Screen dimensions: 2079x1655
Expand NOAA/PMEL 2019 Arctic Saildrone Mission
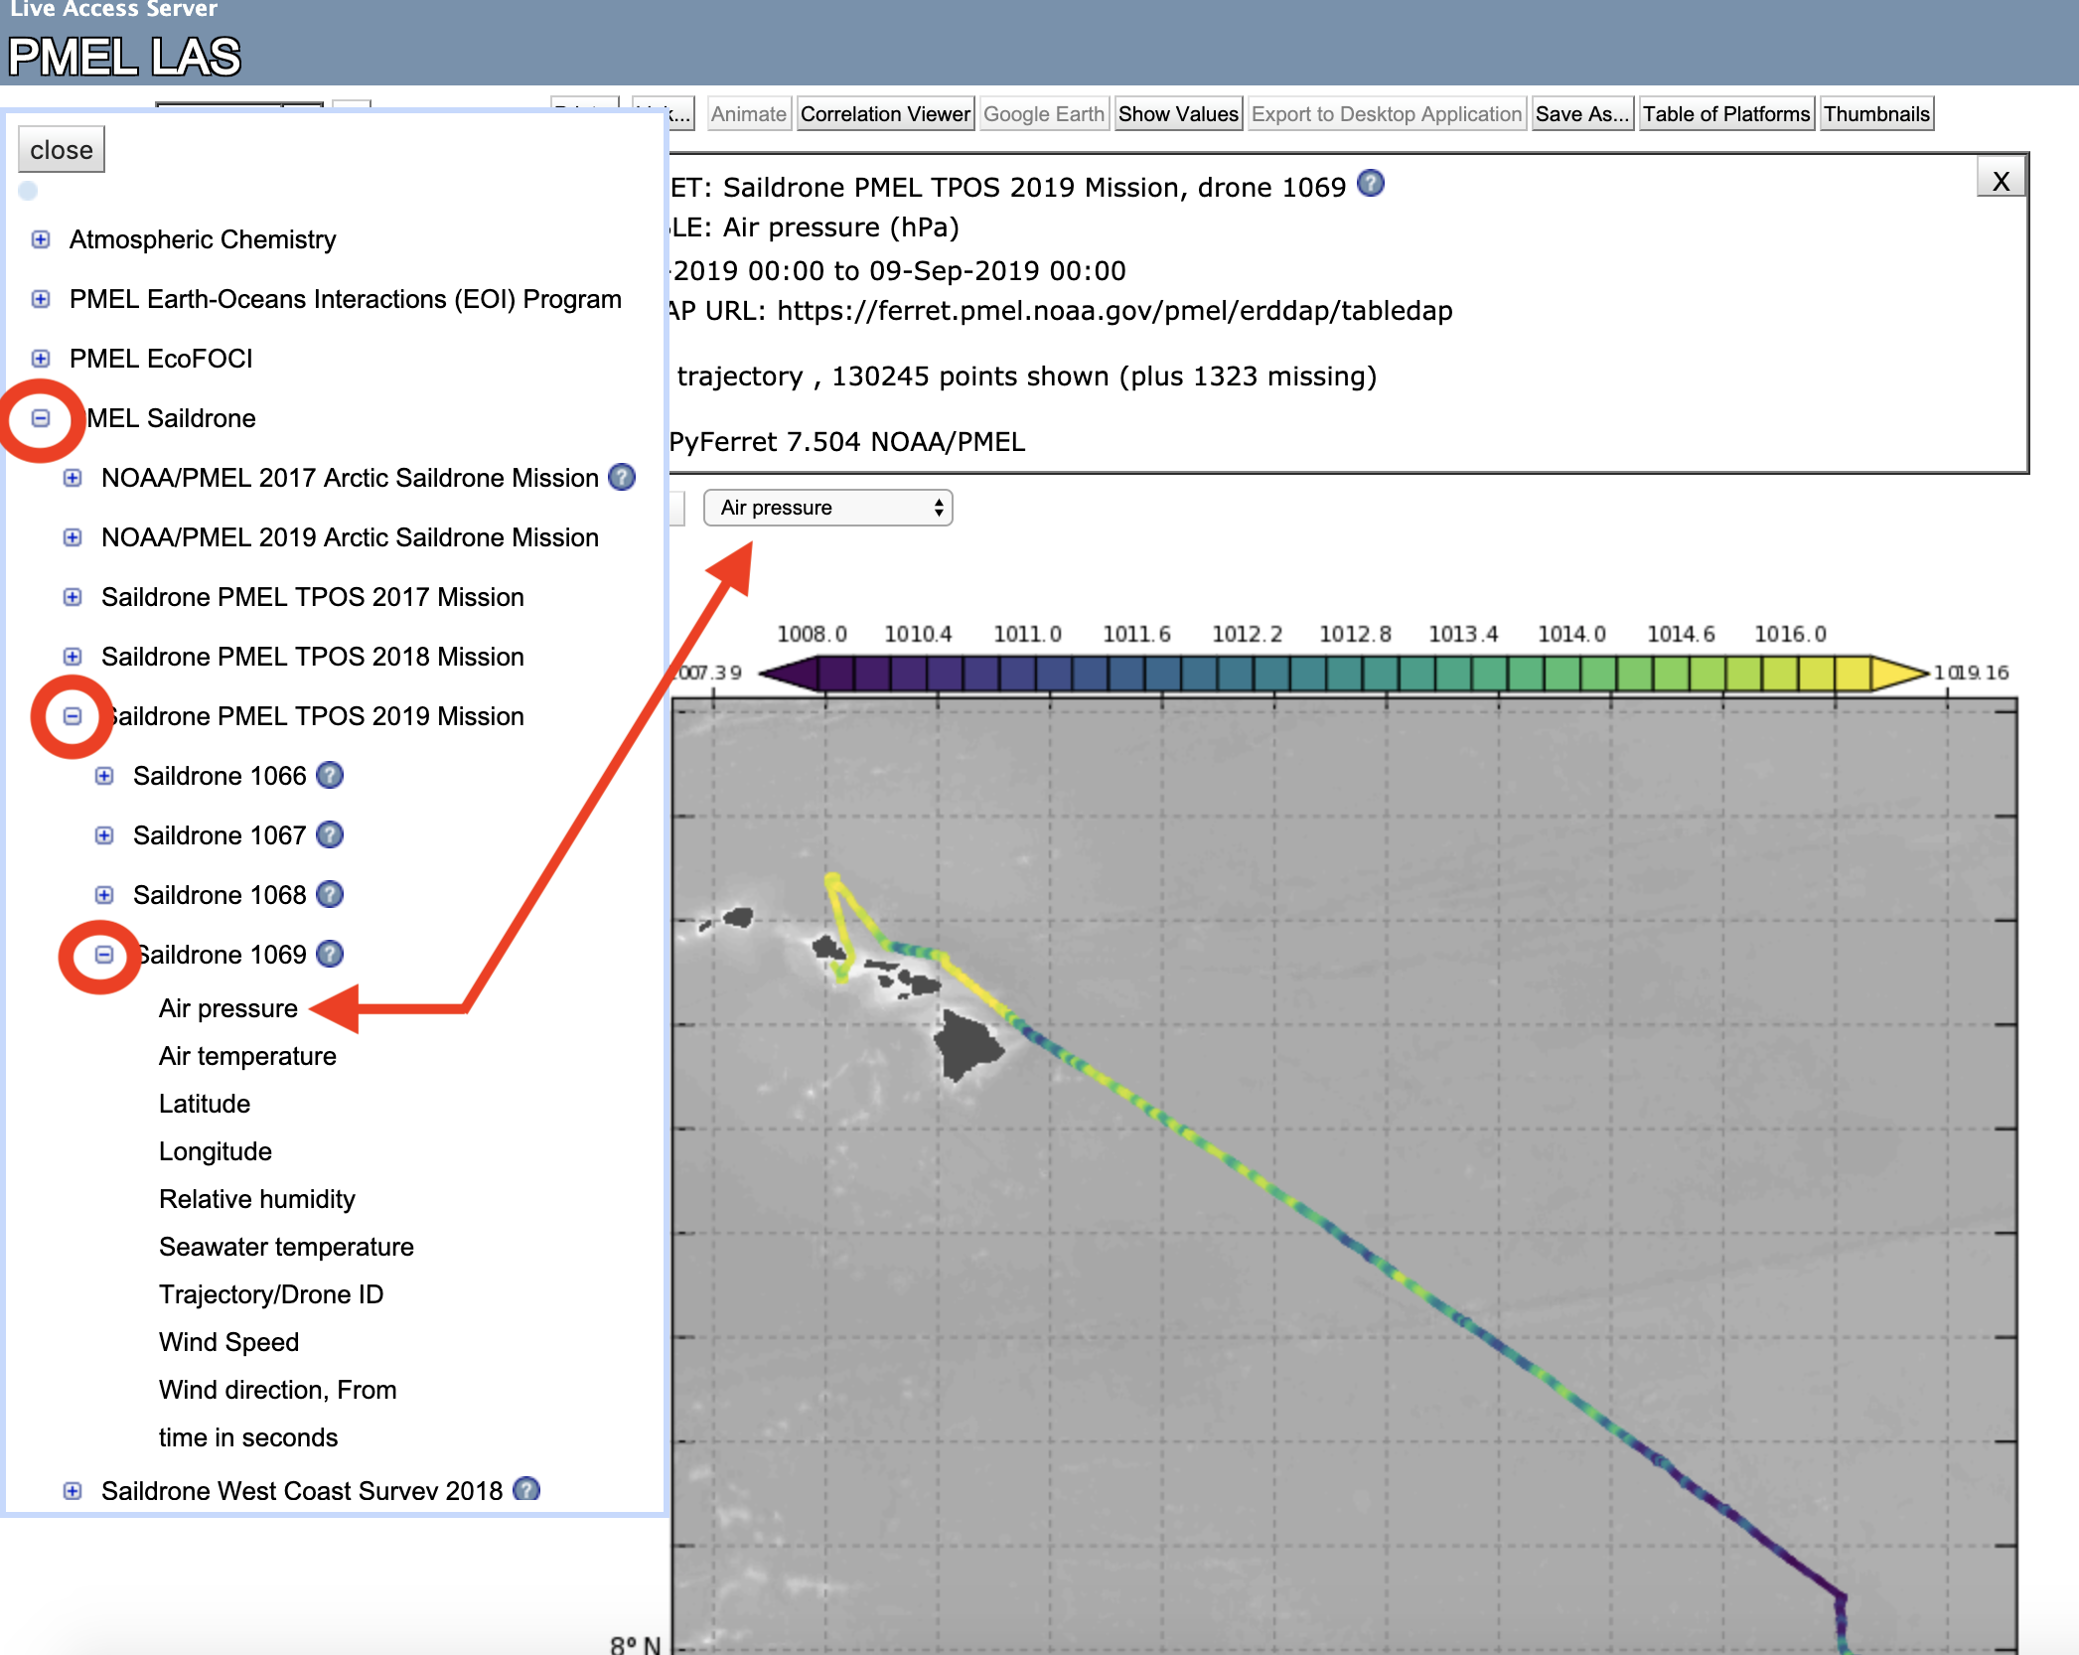(x=73, y=537)
